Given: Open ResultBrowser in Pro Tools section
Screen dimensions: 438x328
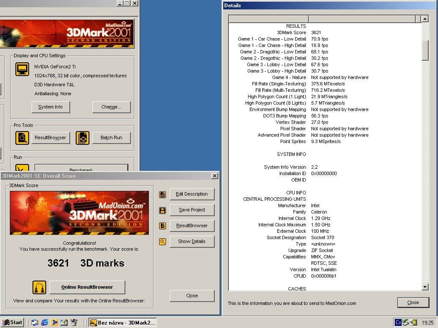Looking at the screenshot, I should pos(50,138).
